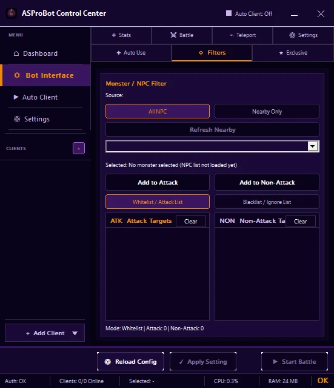Enable Blacklist / Ignore List mode
Screen dimensions: 334x388
(267, 202)
